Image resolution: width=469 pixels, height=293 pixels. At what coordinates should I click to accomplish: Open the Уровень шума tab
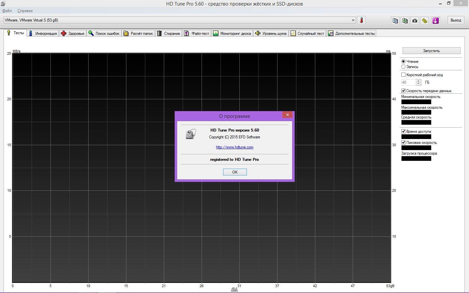click(x=271, y=33)
